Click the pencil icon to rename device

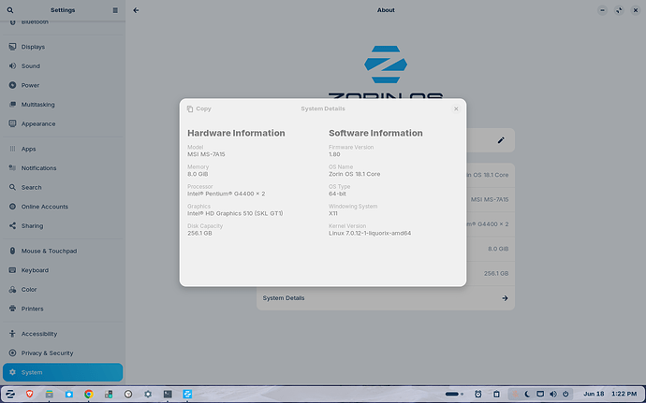coord(501,140)
